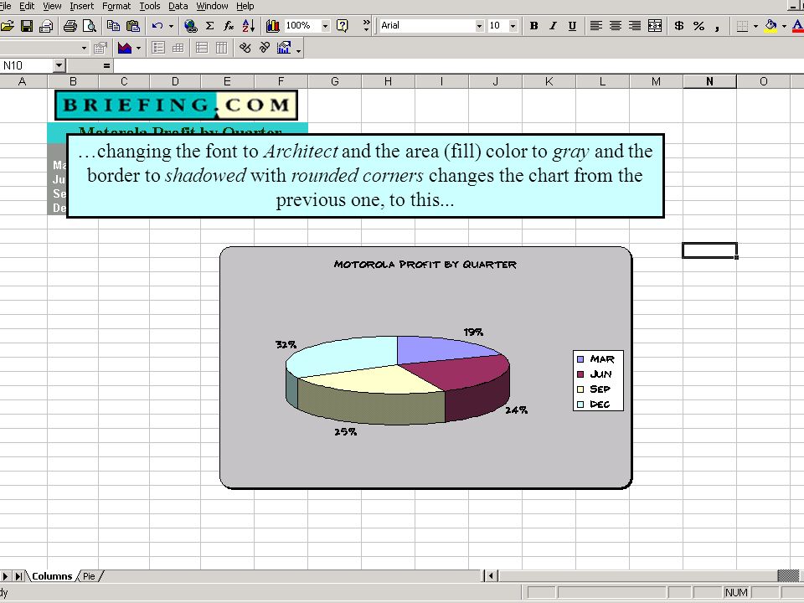Open the Window menu
Image resolution: width=804 pixels, height=603 pixels.
click(212, 6)
